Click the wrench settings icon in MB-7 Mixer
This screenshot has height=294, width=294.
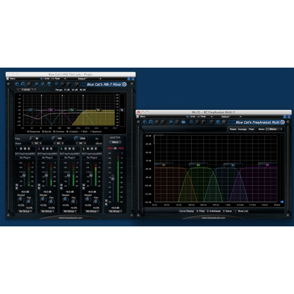coord(77,84)
